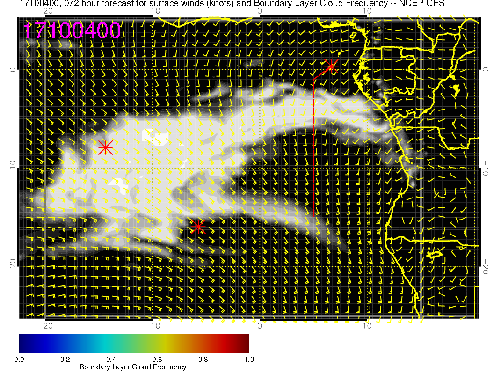Click the 0.2 colorbar tick label
The width and height of the screenshot is (494, 382).
[x=65, y=360]
